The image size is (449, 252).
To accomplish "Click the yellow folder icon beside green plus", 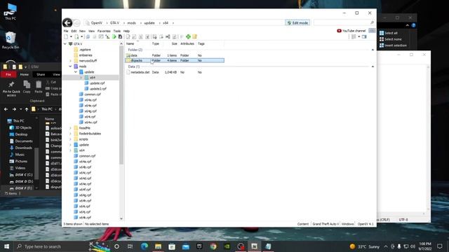I will [195, 36].
